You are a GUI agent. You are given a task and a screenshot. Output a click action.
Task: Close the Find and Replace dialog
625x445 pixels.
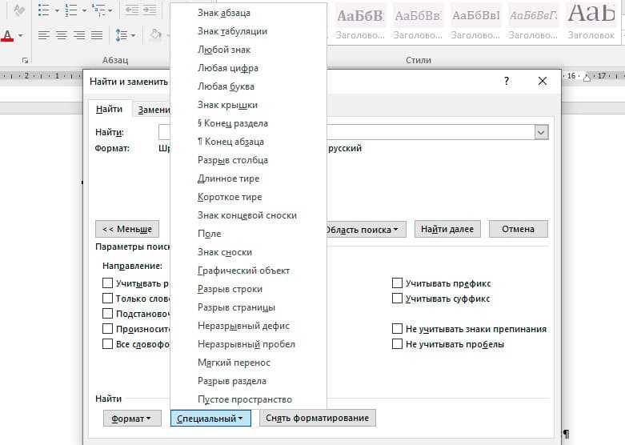tap(542, 81)
